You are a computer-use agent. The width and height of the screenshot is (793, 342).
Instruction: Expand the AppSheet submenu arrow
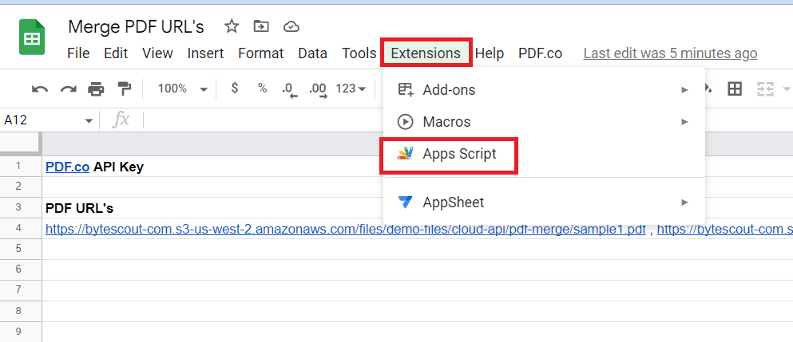(684, 202)
